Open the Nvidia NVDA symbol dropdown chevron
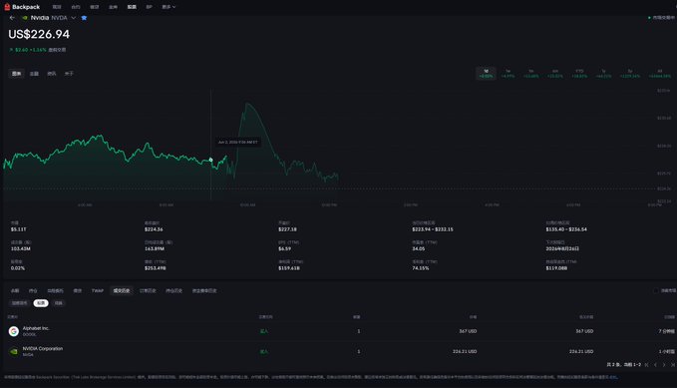 click(x=74, y=18)
